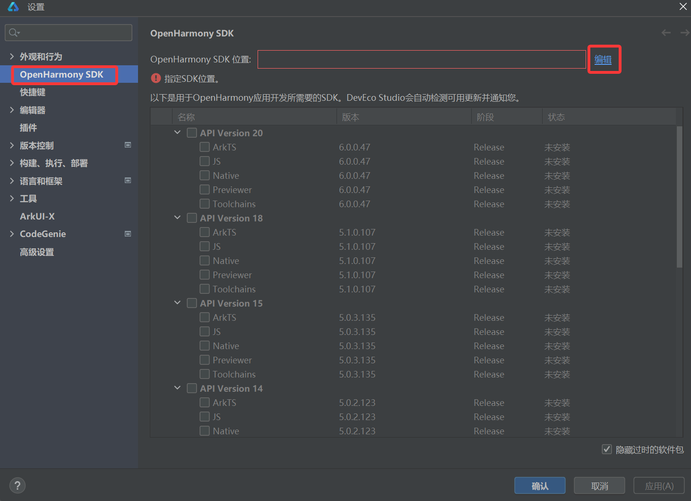
Task: Click Release stage for ArkTS 5.1.0.107
Action: 489,232
